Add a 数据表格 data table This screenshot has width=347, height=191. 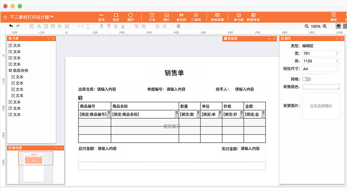(x=253, y=17)
